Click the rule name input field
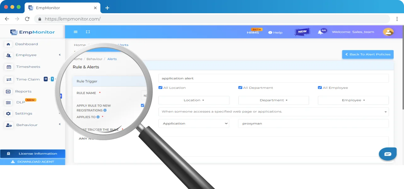The image size is (404, 189). [x=274, y=78]
